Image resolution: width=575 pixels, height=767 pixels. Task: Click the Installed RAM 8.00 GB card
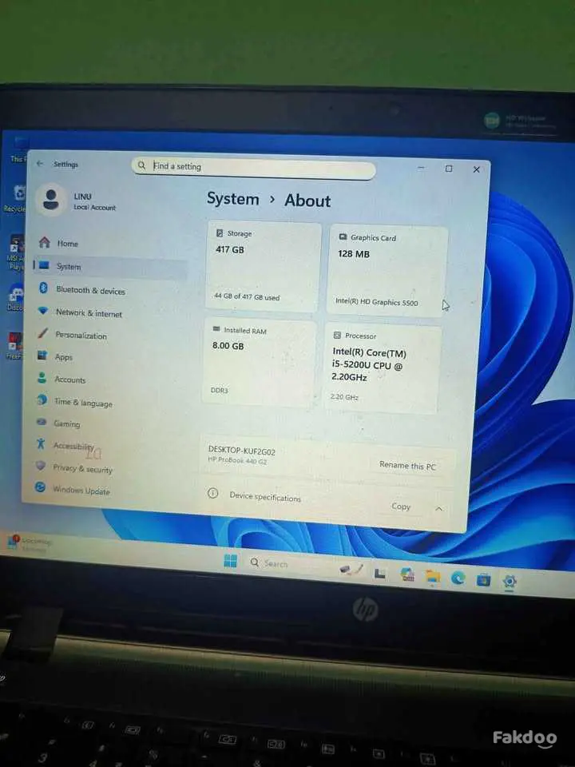click(259, 364)
